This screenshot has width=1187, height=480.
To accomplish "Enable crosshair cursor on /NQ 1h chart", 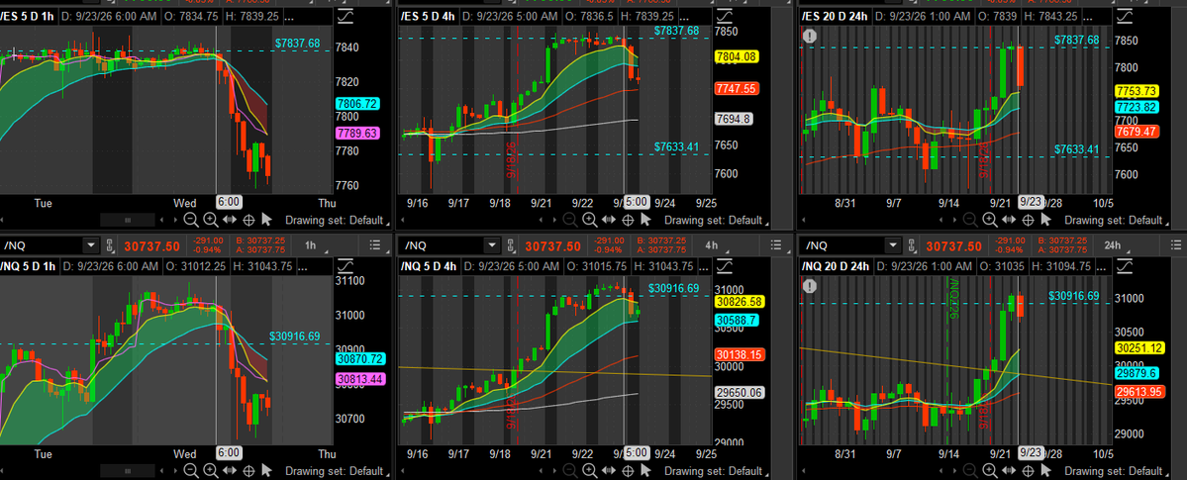I will tap(248, 469).
